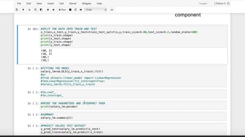The height and width of the screenshot is (137, 245).
Task: Open the command palette keyboard icon
Action: [x=112, y=10]
